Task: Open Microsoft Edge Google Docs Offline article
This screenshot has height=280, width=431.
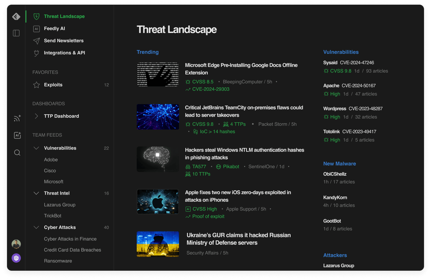Action: [x=241, y=69]
